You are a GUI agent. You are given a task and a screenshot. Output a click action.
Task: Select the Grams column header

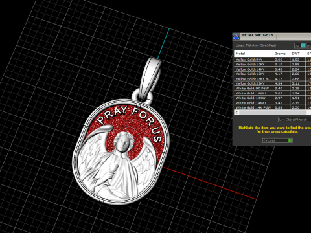coord(281,54)
